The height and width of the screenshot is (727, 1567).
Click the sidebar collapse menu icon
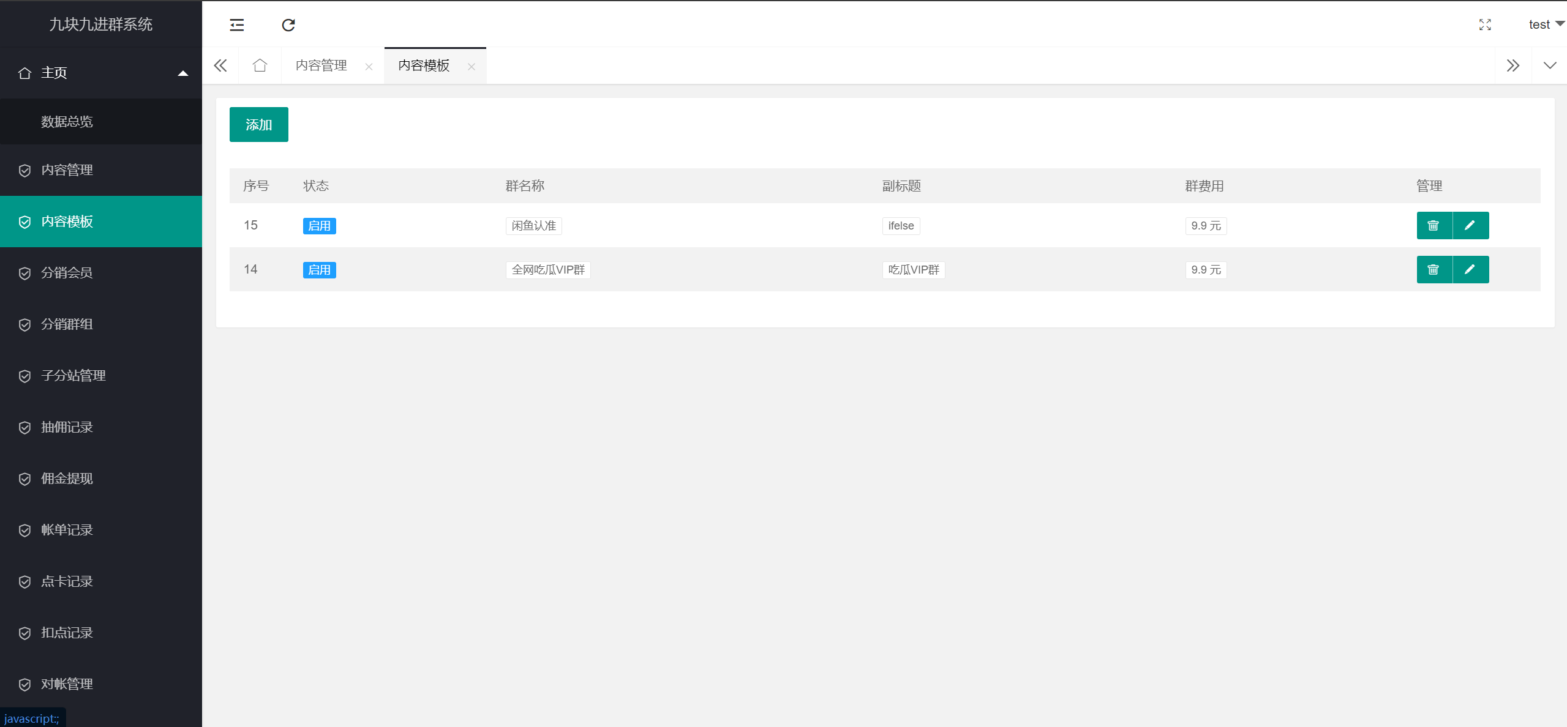pos(237,25)
